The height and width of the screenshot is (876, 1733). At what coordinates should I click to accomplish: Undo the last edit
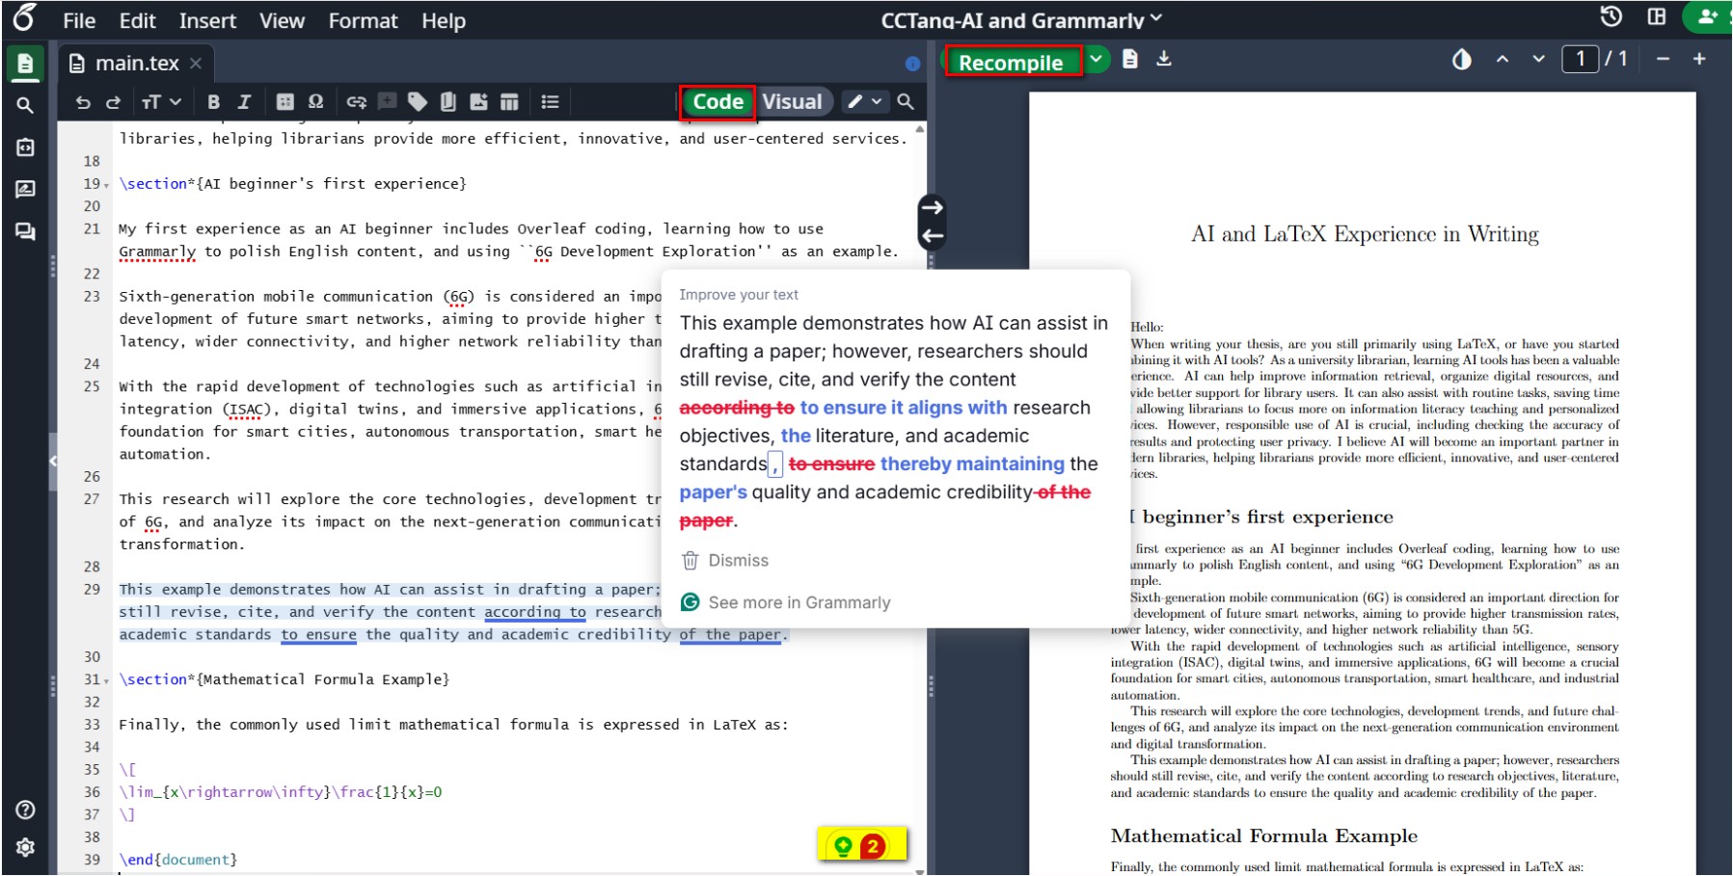(83, 102)
